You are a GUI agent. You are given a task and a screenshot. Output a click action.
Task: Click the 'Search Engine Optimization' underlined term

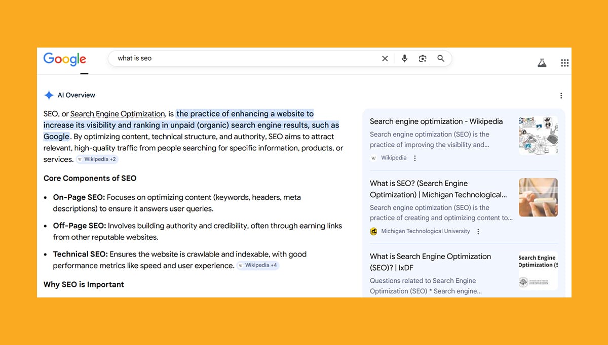click(118, 114)
